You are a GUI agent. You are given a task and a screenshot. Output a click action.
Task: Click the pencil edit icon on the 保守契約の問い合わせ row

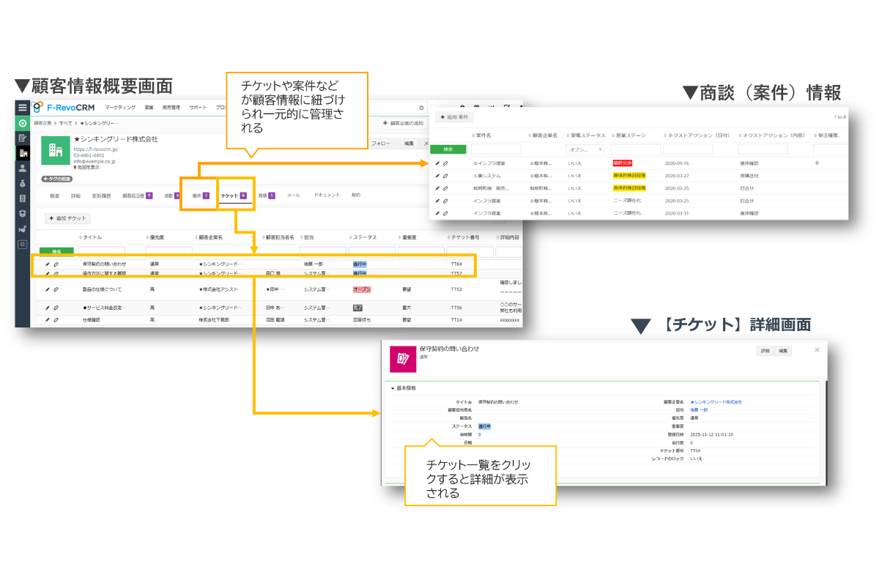pyautogui.click(x=46, y=263)
